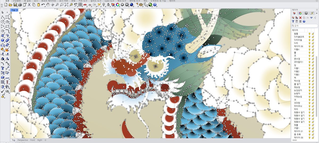Toggle lock icon for 머리 layer
The height and width of the screenshot is (143, 319).
(313, 109)
